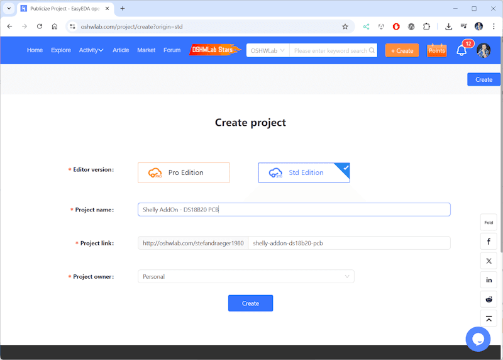Open a new browser tab

(x=123, y=9)
